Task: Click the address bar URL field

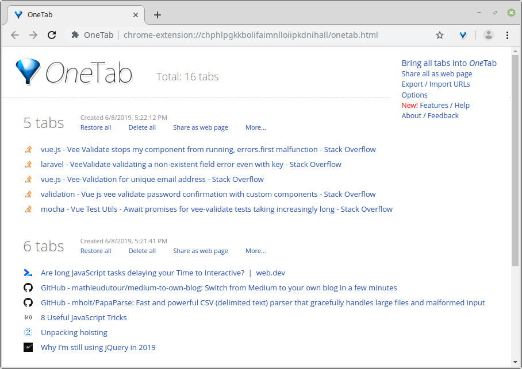Action: coord(251,35)
